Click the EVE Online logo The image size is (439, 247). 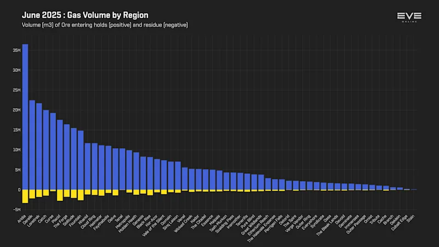pos(409,18)
